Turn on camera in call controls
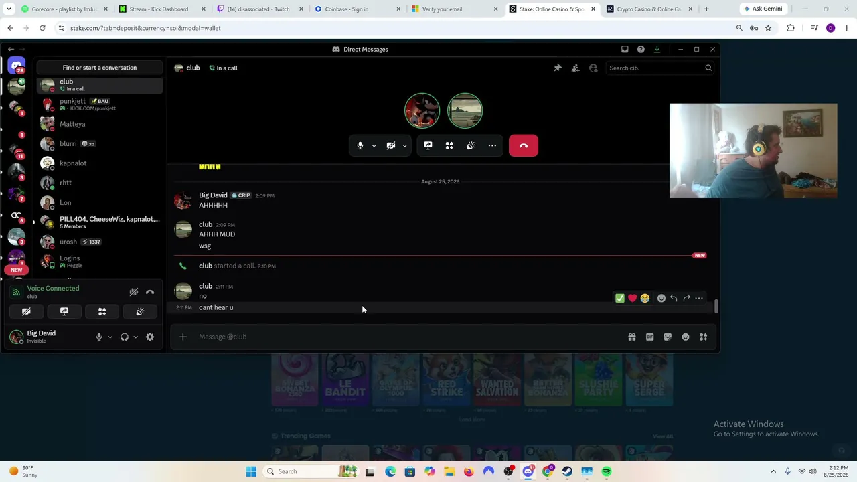Image resolution: width=857 pixels, height=482 pixels. coord(391,145)
